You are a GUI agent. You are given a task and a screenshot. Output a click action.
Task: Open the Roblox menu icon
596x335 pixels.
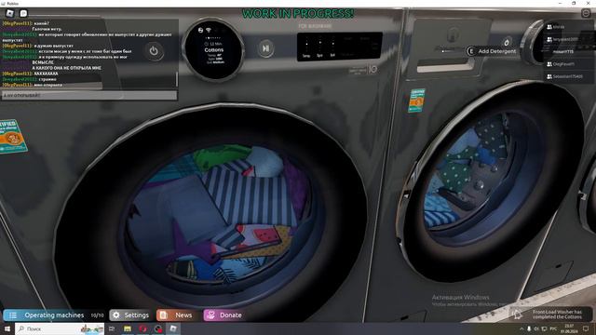click(10, 13)
